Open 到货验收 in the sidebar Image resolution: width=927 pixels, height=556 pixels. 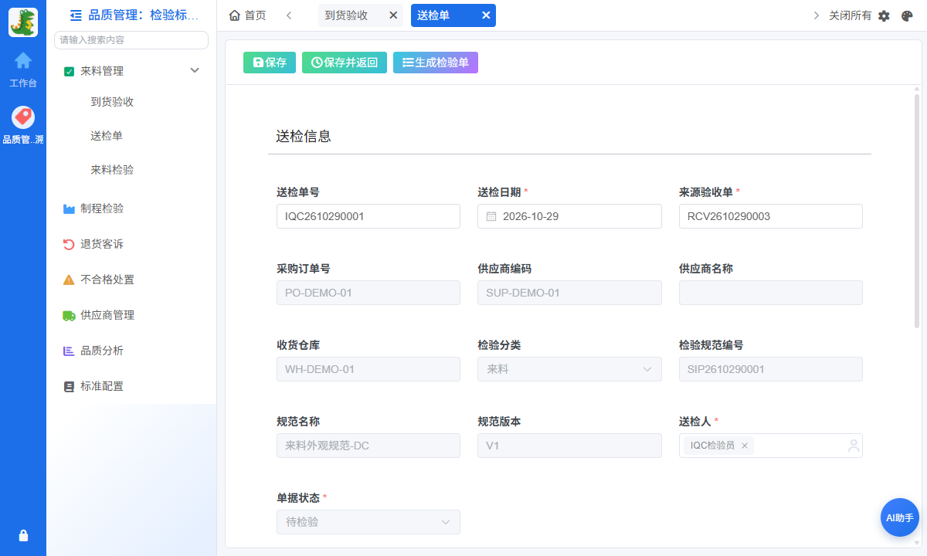click(112, 102)
